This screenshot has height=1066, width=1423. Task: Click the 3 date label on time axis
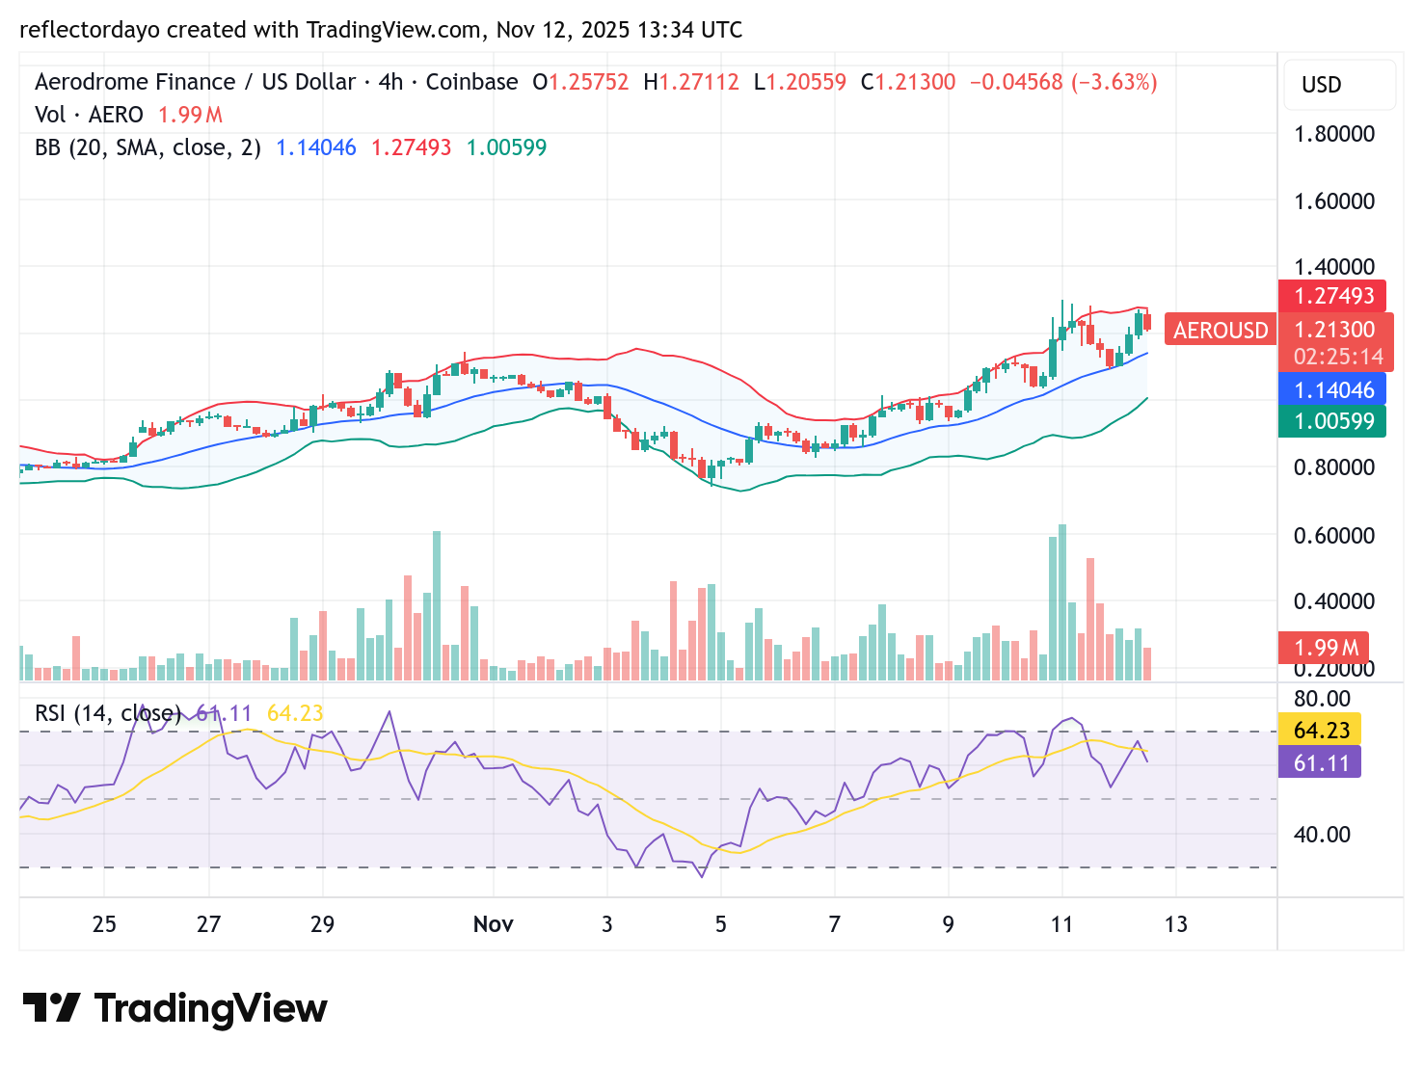pos(606,924)
